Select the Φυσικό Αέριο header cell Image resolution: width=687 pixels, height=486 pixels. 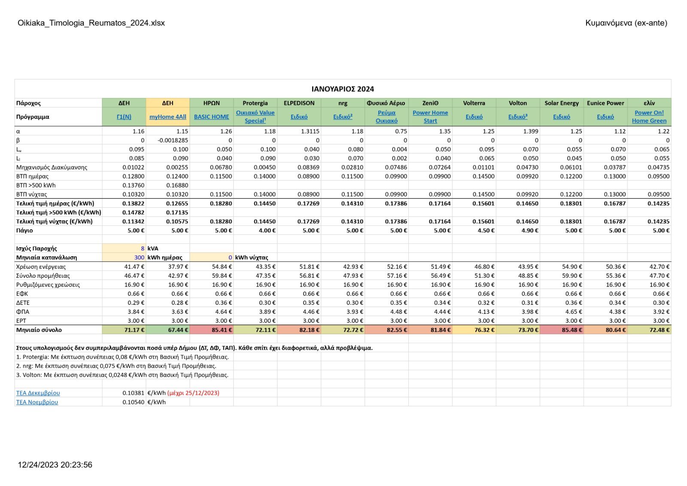click(386, 103)
